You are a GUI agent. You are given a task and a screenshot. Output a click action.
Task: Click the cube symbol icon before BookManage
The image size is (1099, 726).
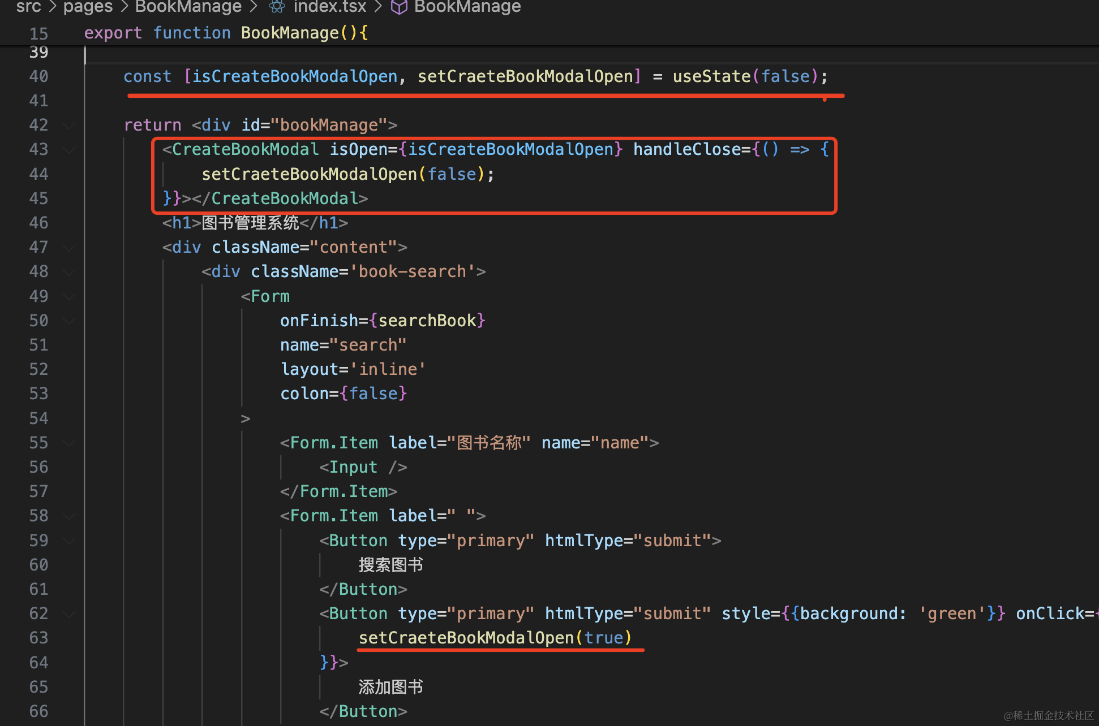(x=399, y=7)
